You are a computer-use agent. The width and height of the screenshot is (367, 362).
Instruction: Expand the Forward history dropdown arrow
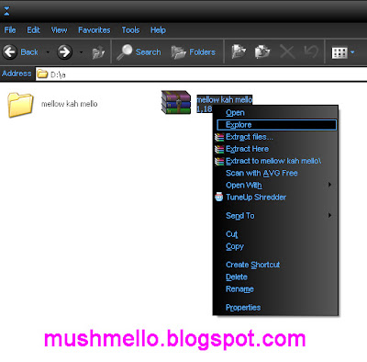point(81,52)
